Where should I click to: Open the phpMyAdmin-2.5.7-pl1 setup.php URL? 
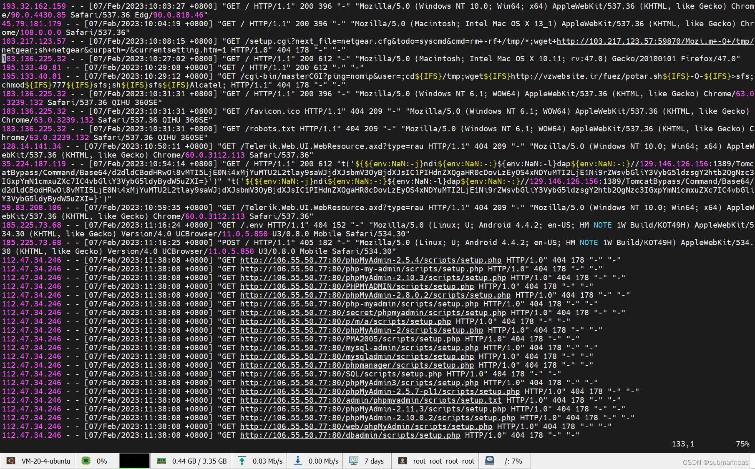[x=380, y=391]
